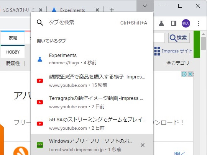Minimize the Chrome window
207x155 pixels.
pyautogui.click(x=163, y=6)
